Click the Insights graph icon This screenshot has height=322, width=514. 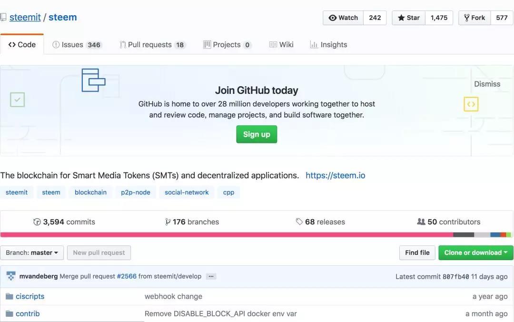(314, 45)
